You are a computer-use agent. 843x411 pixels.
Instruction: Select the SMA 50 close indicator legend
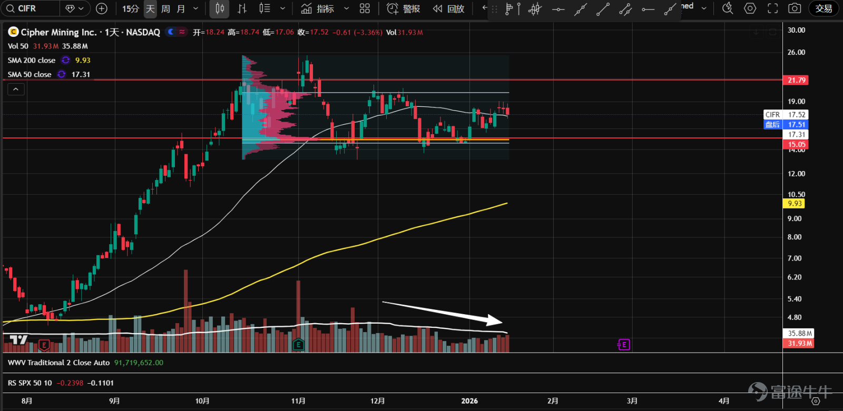point(30,75)
